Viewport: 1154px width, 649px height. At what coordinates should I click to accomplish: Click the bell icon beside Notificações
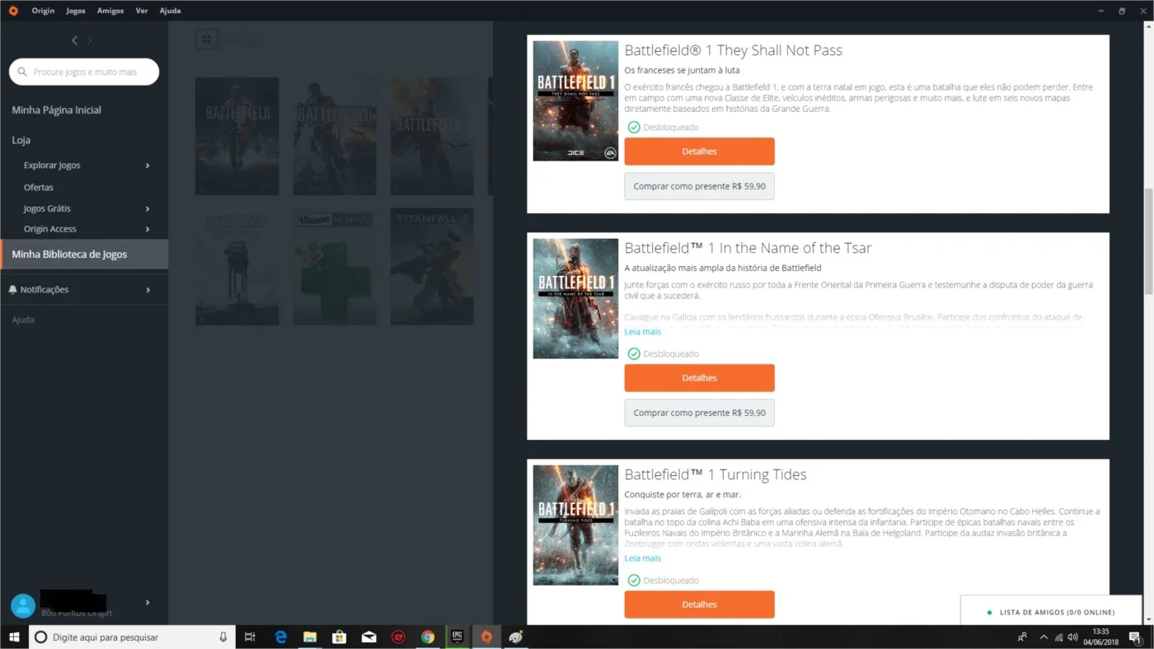pos(13,290)
